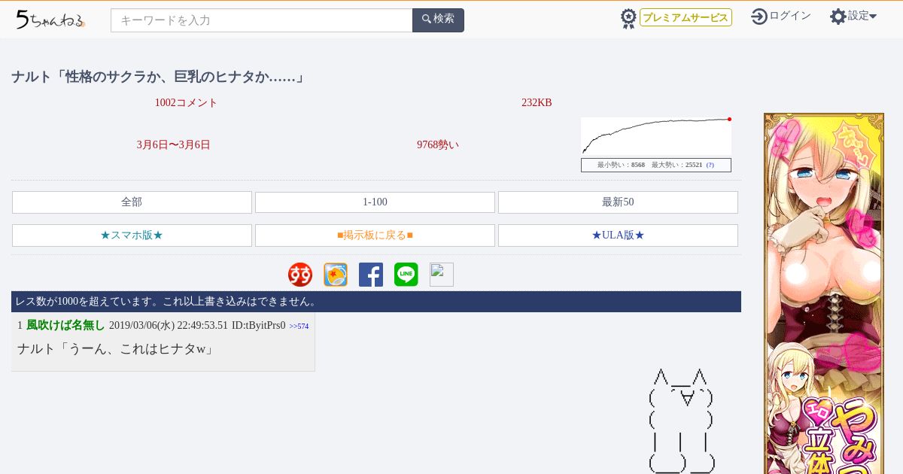Select the 最新50 tab
Viewport: 903px width, 474px height.
pos(618,202)
